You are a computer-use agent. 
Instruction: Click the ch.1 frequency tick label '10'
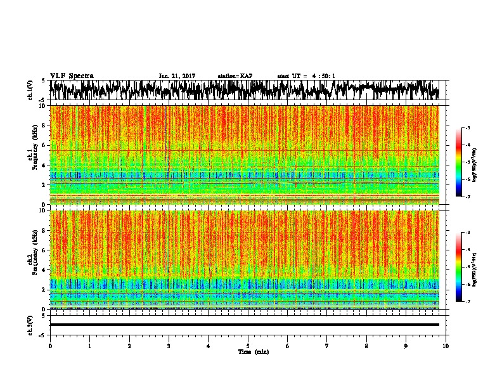coord(44,106)
